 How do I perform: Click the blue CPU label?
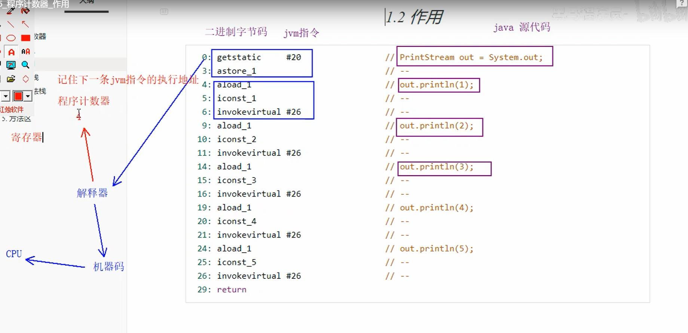[x=14, y=254]
